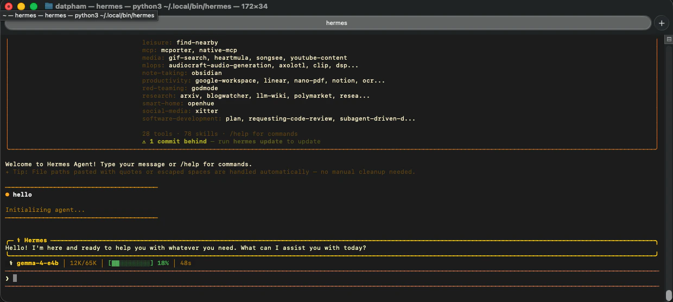Click the tooltip showing ~/.local/bin/hermes path
This screenshot has width=673, height=302.
click(x=79, y=16)
